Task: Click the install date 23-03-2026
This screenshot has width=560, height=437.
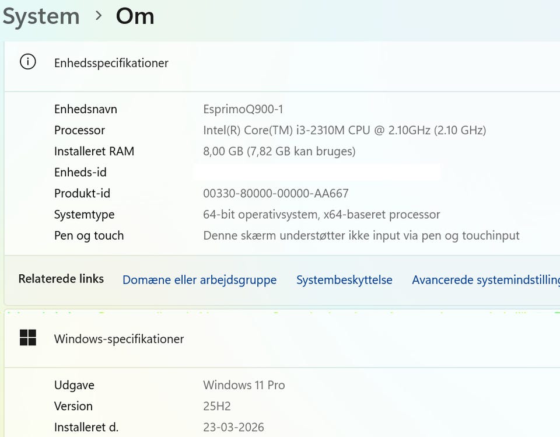Action: point(233,427)
